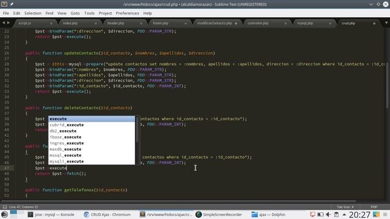The width and height of the screenshot is (390, 219).
Task: Click the 'Line 47, Column 22' status text
Action: pos(24,207)
